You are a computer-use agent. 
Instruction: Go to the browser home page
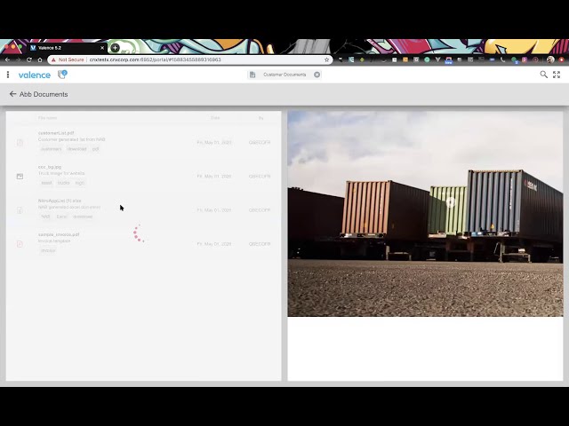(40, 59)
